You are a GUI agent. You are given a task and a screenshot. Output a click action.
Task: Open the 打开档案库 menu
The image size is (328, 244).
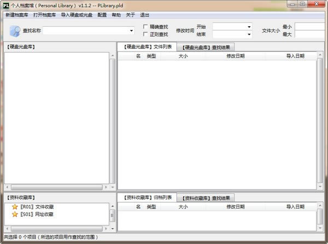[x=45, y=15]
